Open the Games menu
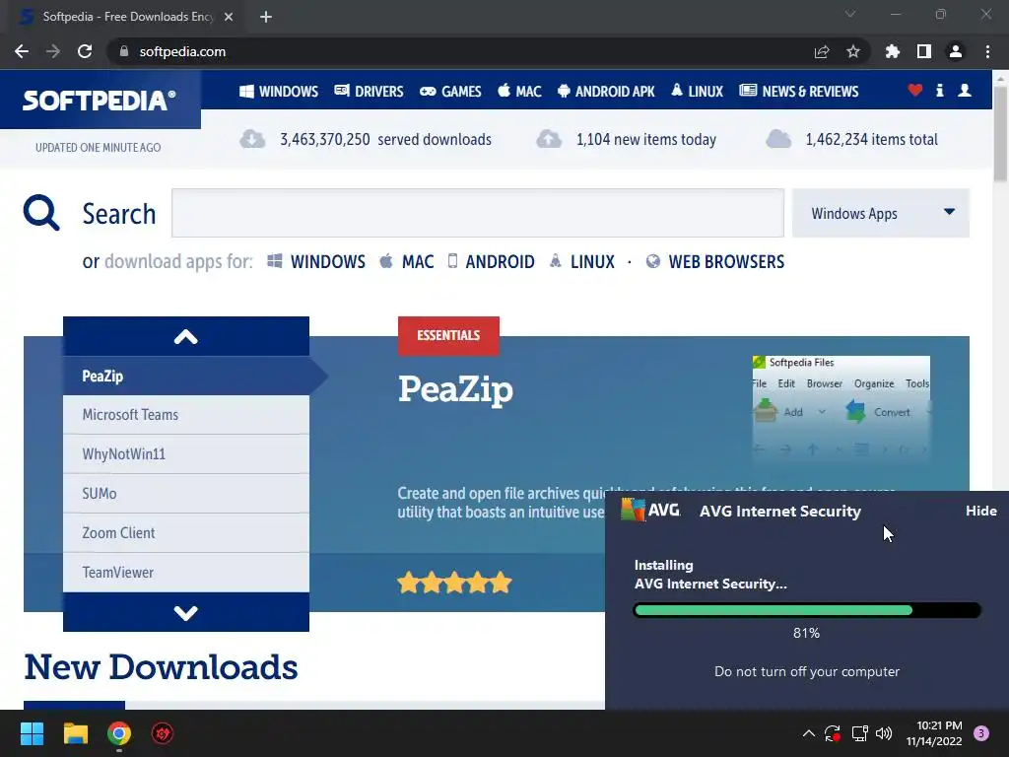 pyautogui.click(x=450, y=92)
